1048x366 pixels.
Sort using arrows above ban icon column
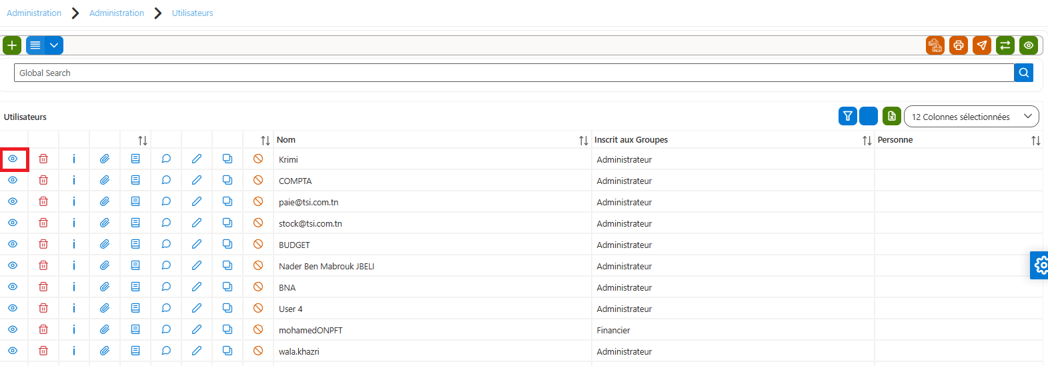(x=265, y=140)
